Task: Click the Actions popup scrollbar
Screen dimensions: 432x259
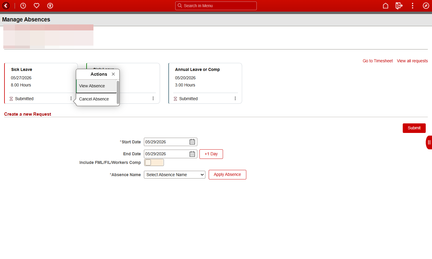Action: pos(118,92)
